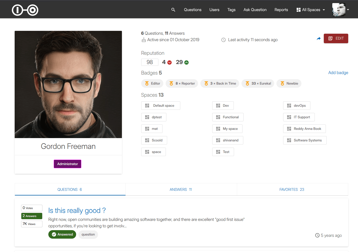
Task: Click the Scoold logo in the header
Action: tap(25, 10)
